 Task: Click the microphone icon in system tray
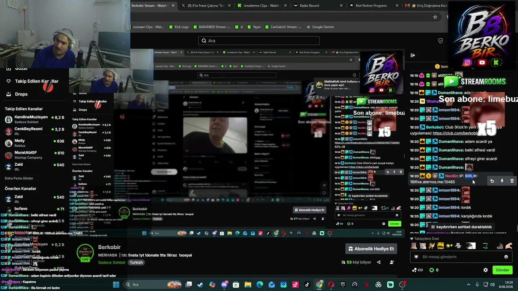477,285
